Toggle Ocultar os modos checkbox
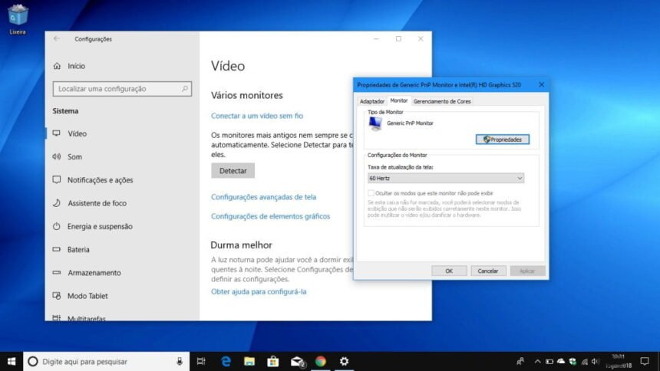The image size is (660, 371). (371, 193)
